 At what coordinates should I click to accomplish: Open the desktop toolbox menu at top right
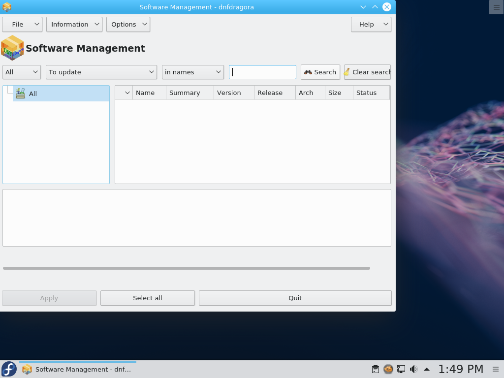pos(496,7)
